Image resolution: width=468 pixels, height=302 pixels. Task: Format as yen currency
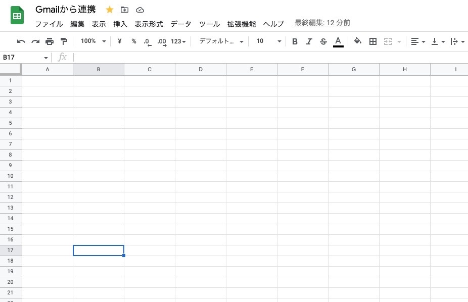click(120, 41)
